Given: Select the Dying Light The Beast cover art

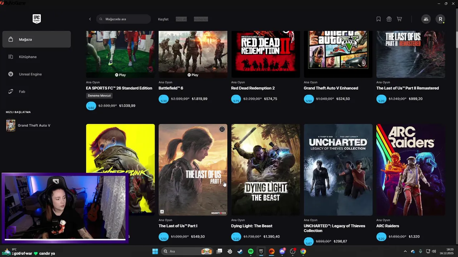Looking at the screenshot, I should [265, 170].
